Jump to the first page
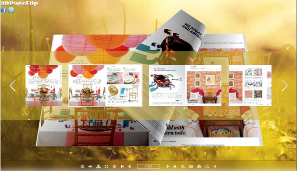Screen dimensions: 297x171 coord(122,166)
